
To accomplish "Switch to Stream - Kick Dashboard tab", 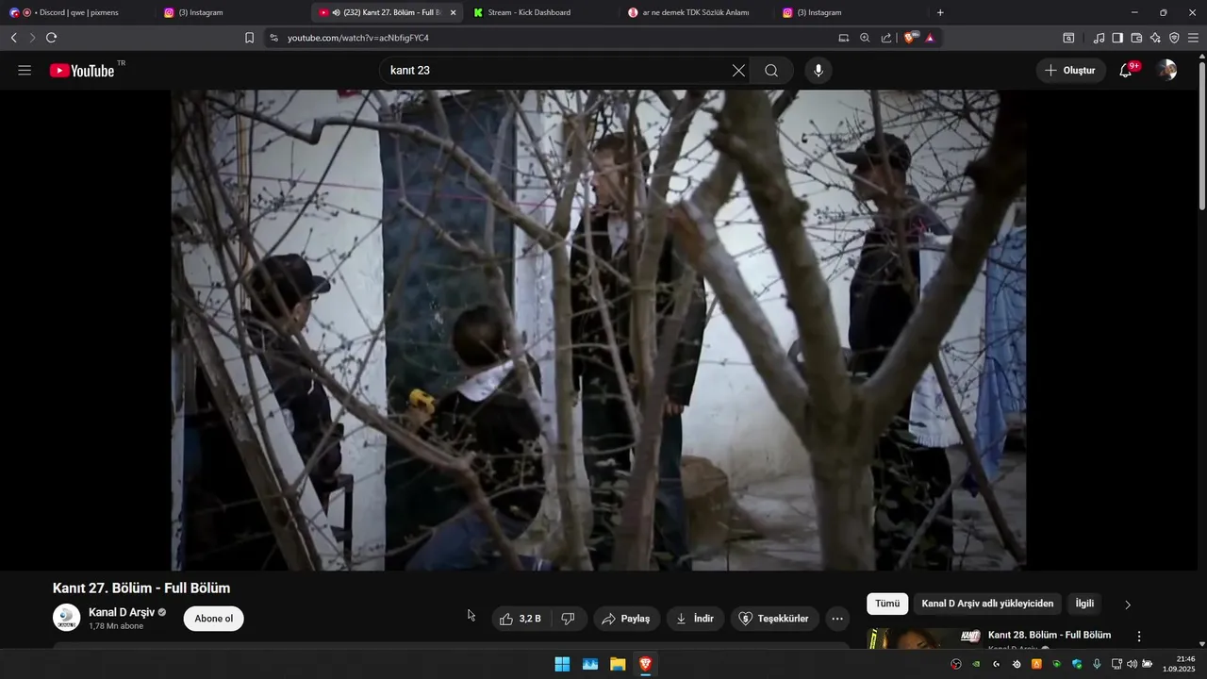I will tap(542, 12).
